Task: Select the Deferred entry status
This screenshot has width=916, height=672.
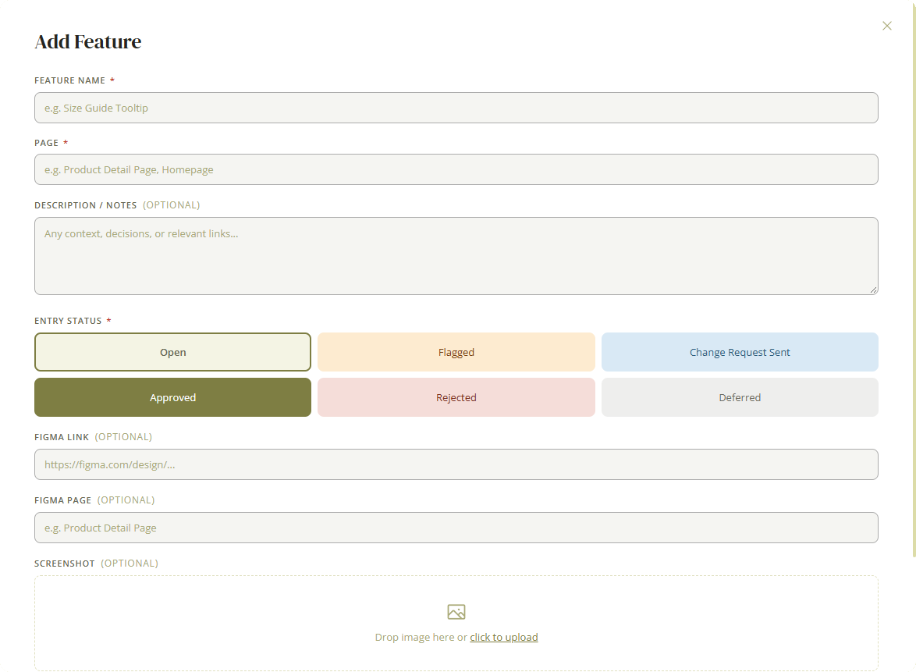Action: pyautogui.click(x=740, y=397)
